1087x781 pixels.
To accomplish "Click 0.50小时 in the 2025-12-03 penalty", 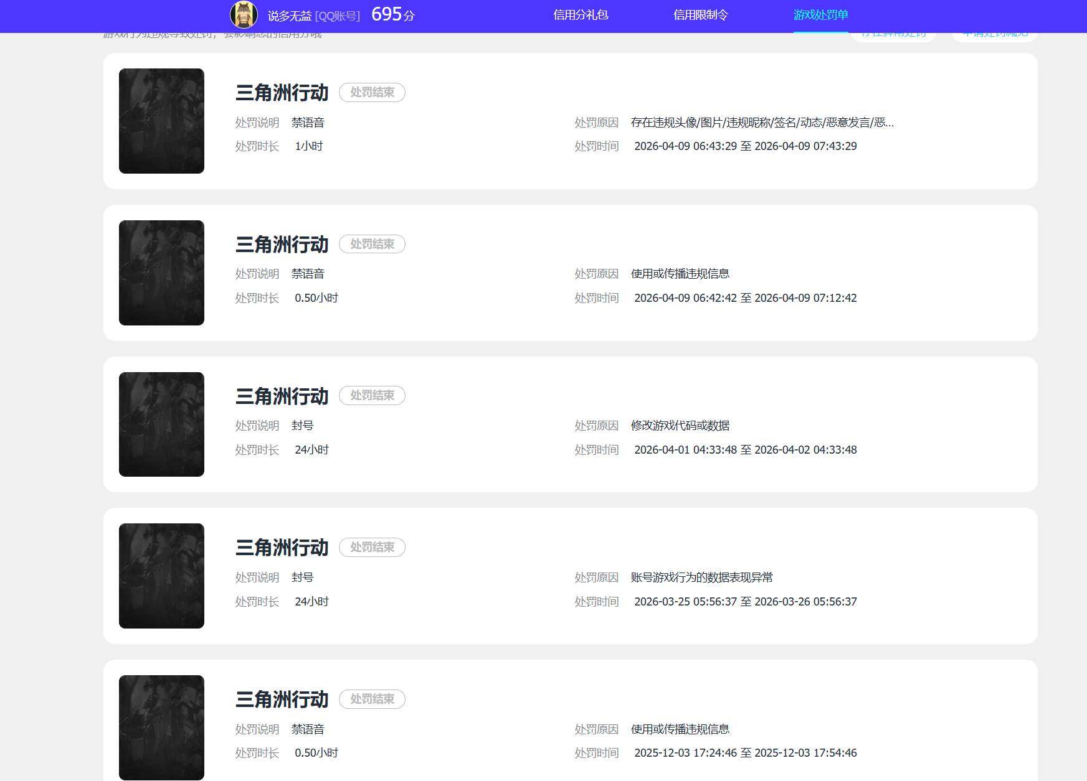I will [316, 753].
